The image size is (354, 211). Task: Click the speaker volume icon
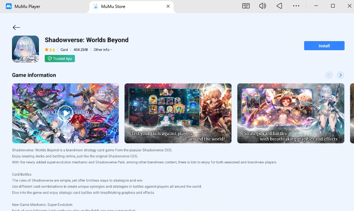(x=263, y=6)
